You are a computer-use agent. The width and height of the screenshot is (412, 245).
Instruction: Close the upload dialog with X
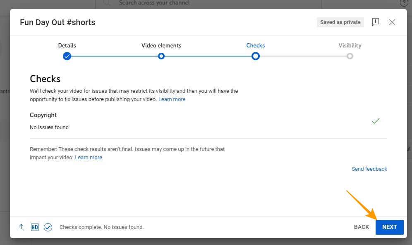tap(392, 22)
